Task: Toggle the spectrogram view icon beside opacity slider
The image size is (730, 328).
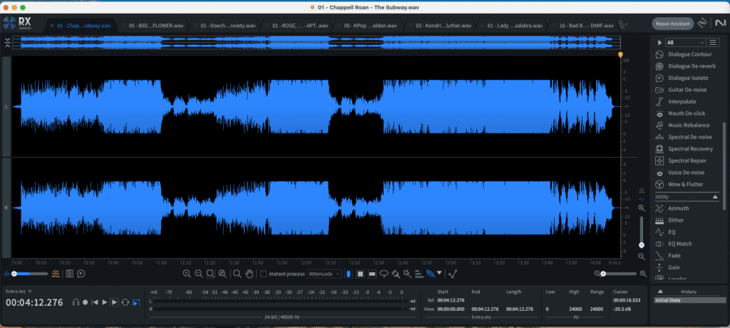Action: (x=56, y=274)
